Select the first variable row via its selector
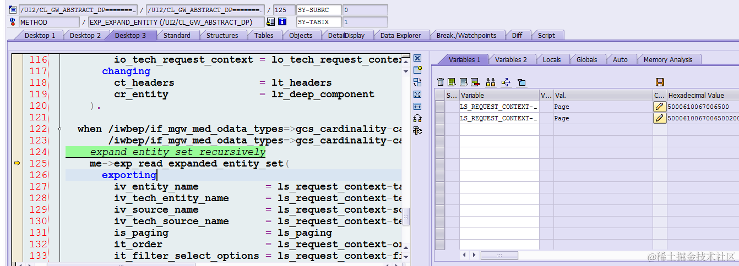739x266 pixels. click(440, 107)
